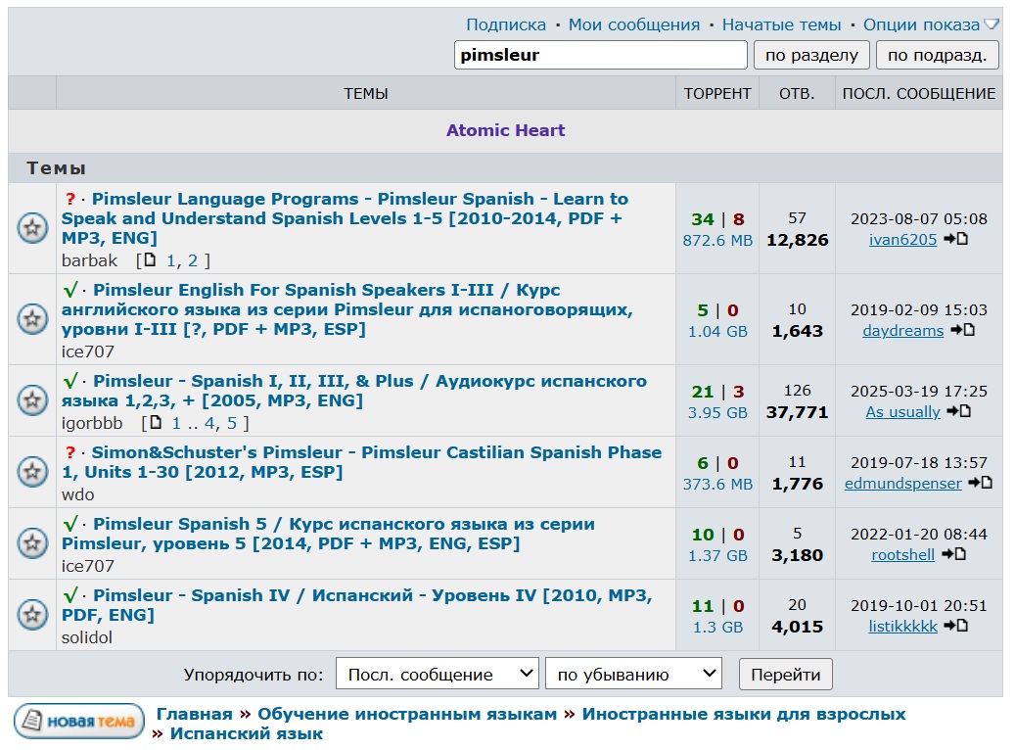Open Pimsleur Spanish IV topic
Image resolution: width=1015 pixels, height=750 pixels.
356,605
